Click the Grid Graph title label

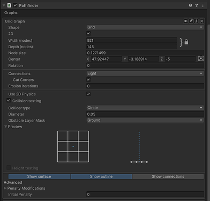pos(15,21)
